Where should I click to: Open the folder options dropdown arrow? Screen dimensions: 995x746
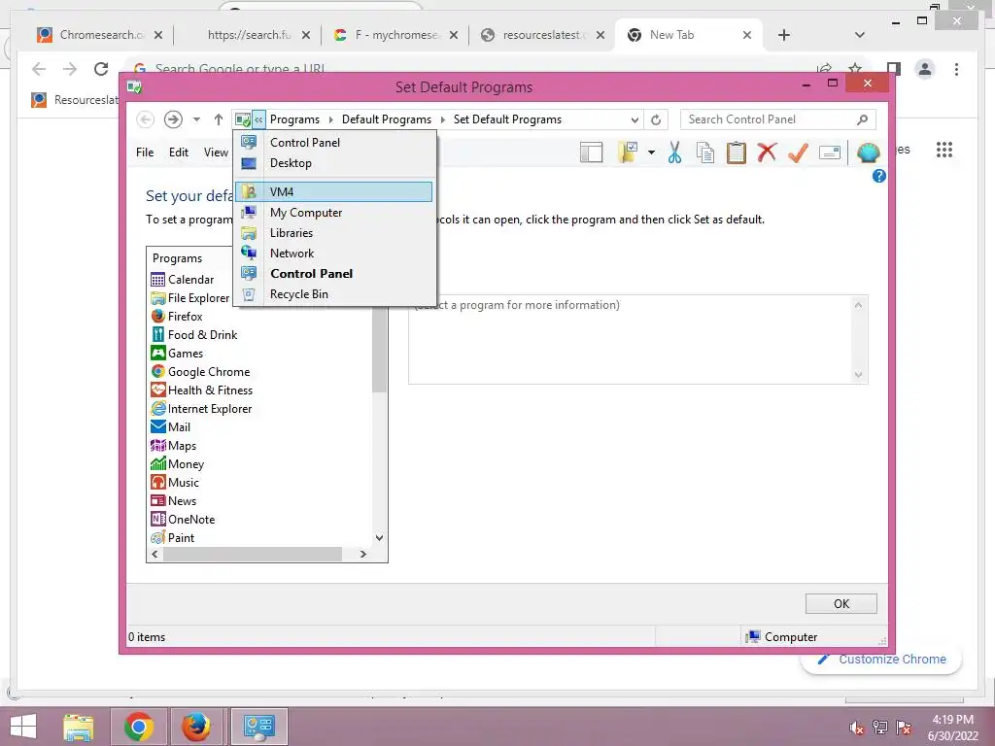point(651,153)
